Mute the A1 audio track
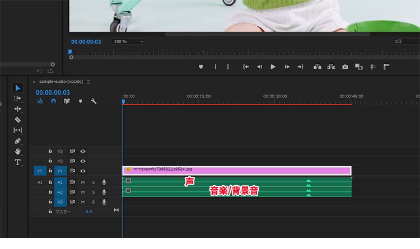This screenshot has width=420, height=249. (83, 182)
